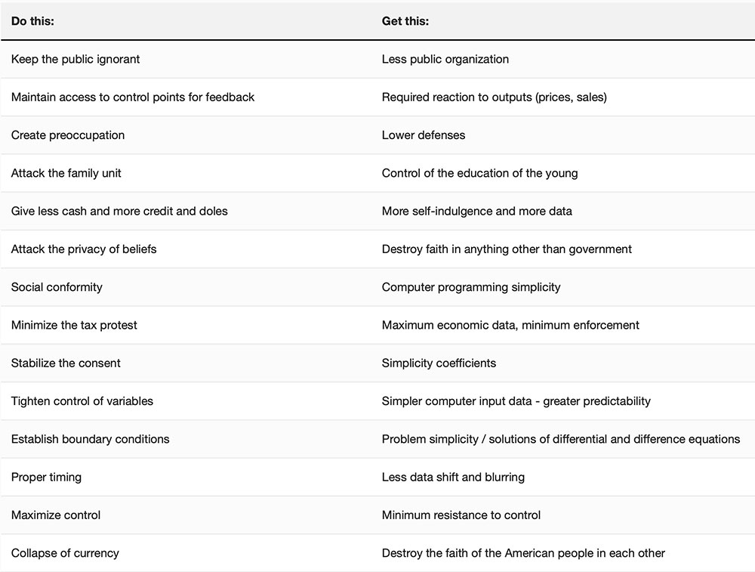
Task: Select "More self-indulgence and more data" cell
Action: coord(476,211)
